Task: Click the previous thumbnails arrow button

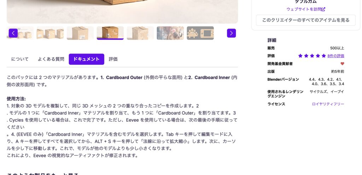Action: [13, 33]
